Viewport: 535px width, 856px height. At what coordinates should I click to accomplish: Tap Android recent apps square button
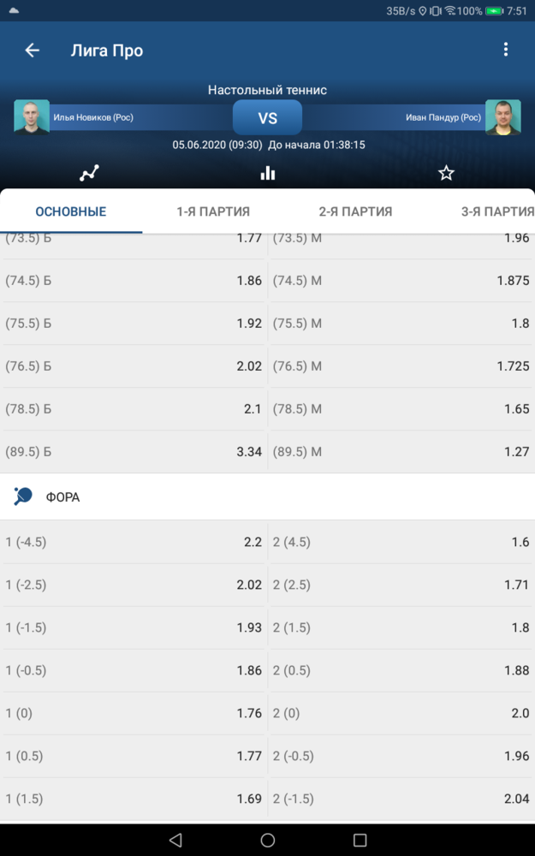tap(360, 840)
